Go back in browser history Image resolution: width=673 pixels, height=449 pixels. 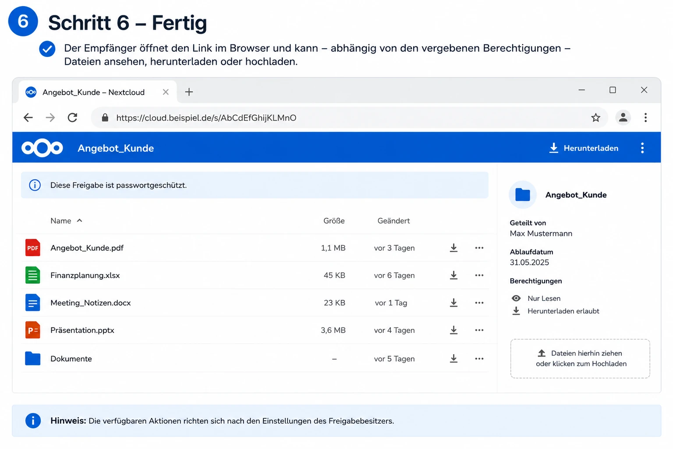[x=28, y=118]
